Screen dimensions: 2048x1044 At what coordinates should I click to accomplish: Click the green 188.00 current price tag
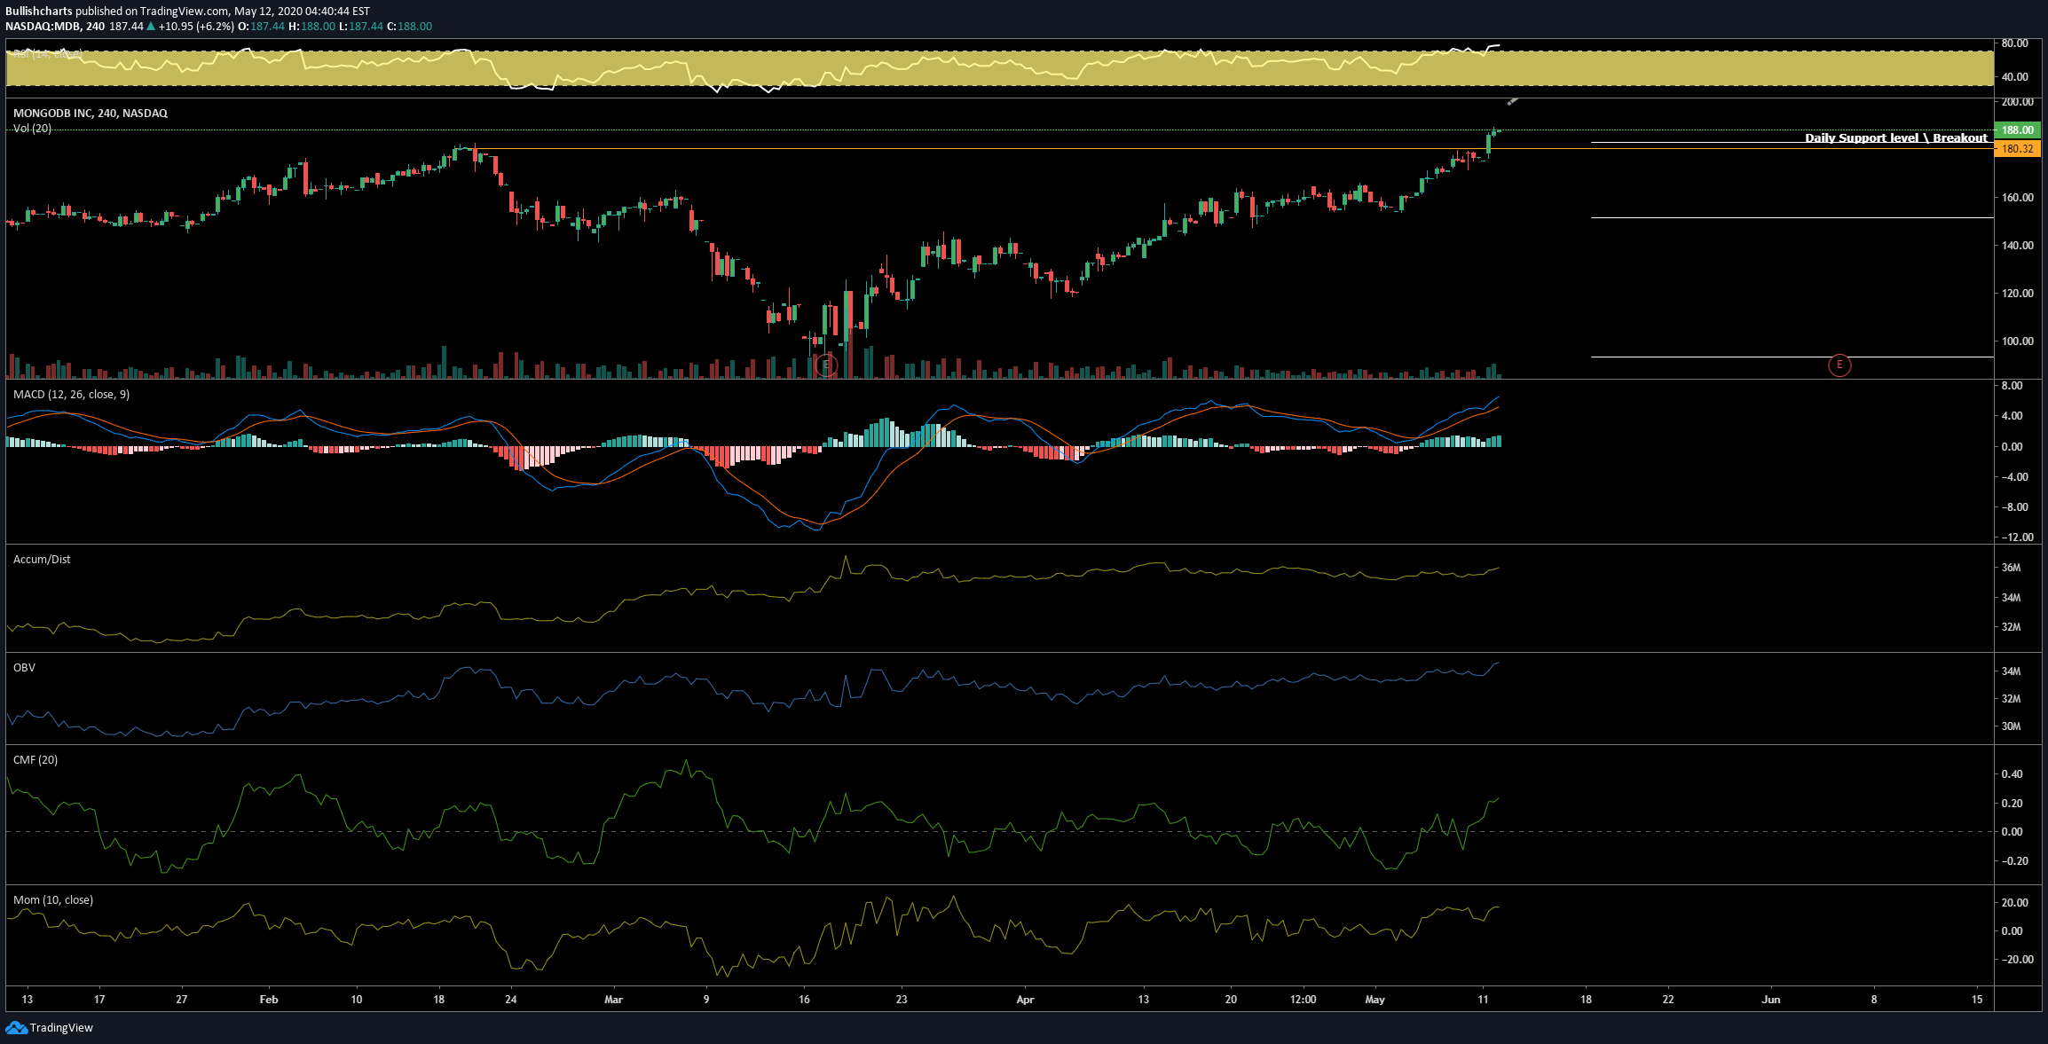tap(2017, 130)
